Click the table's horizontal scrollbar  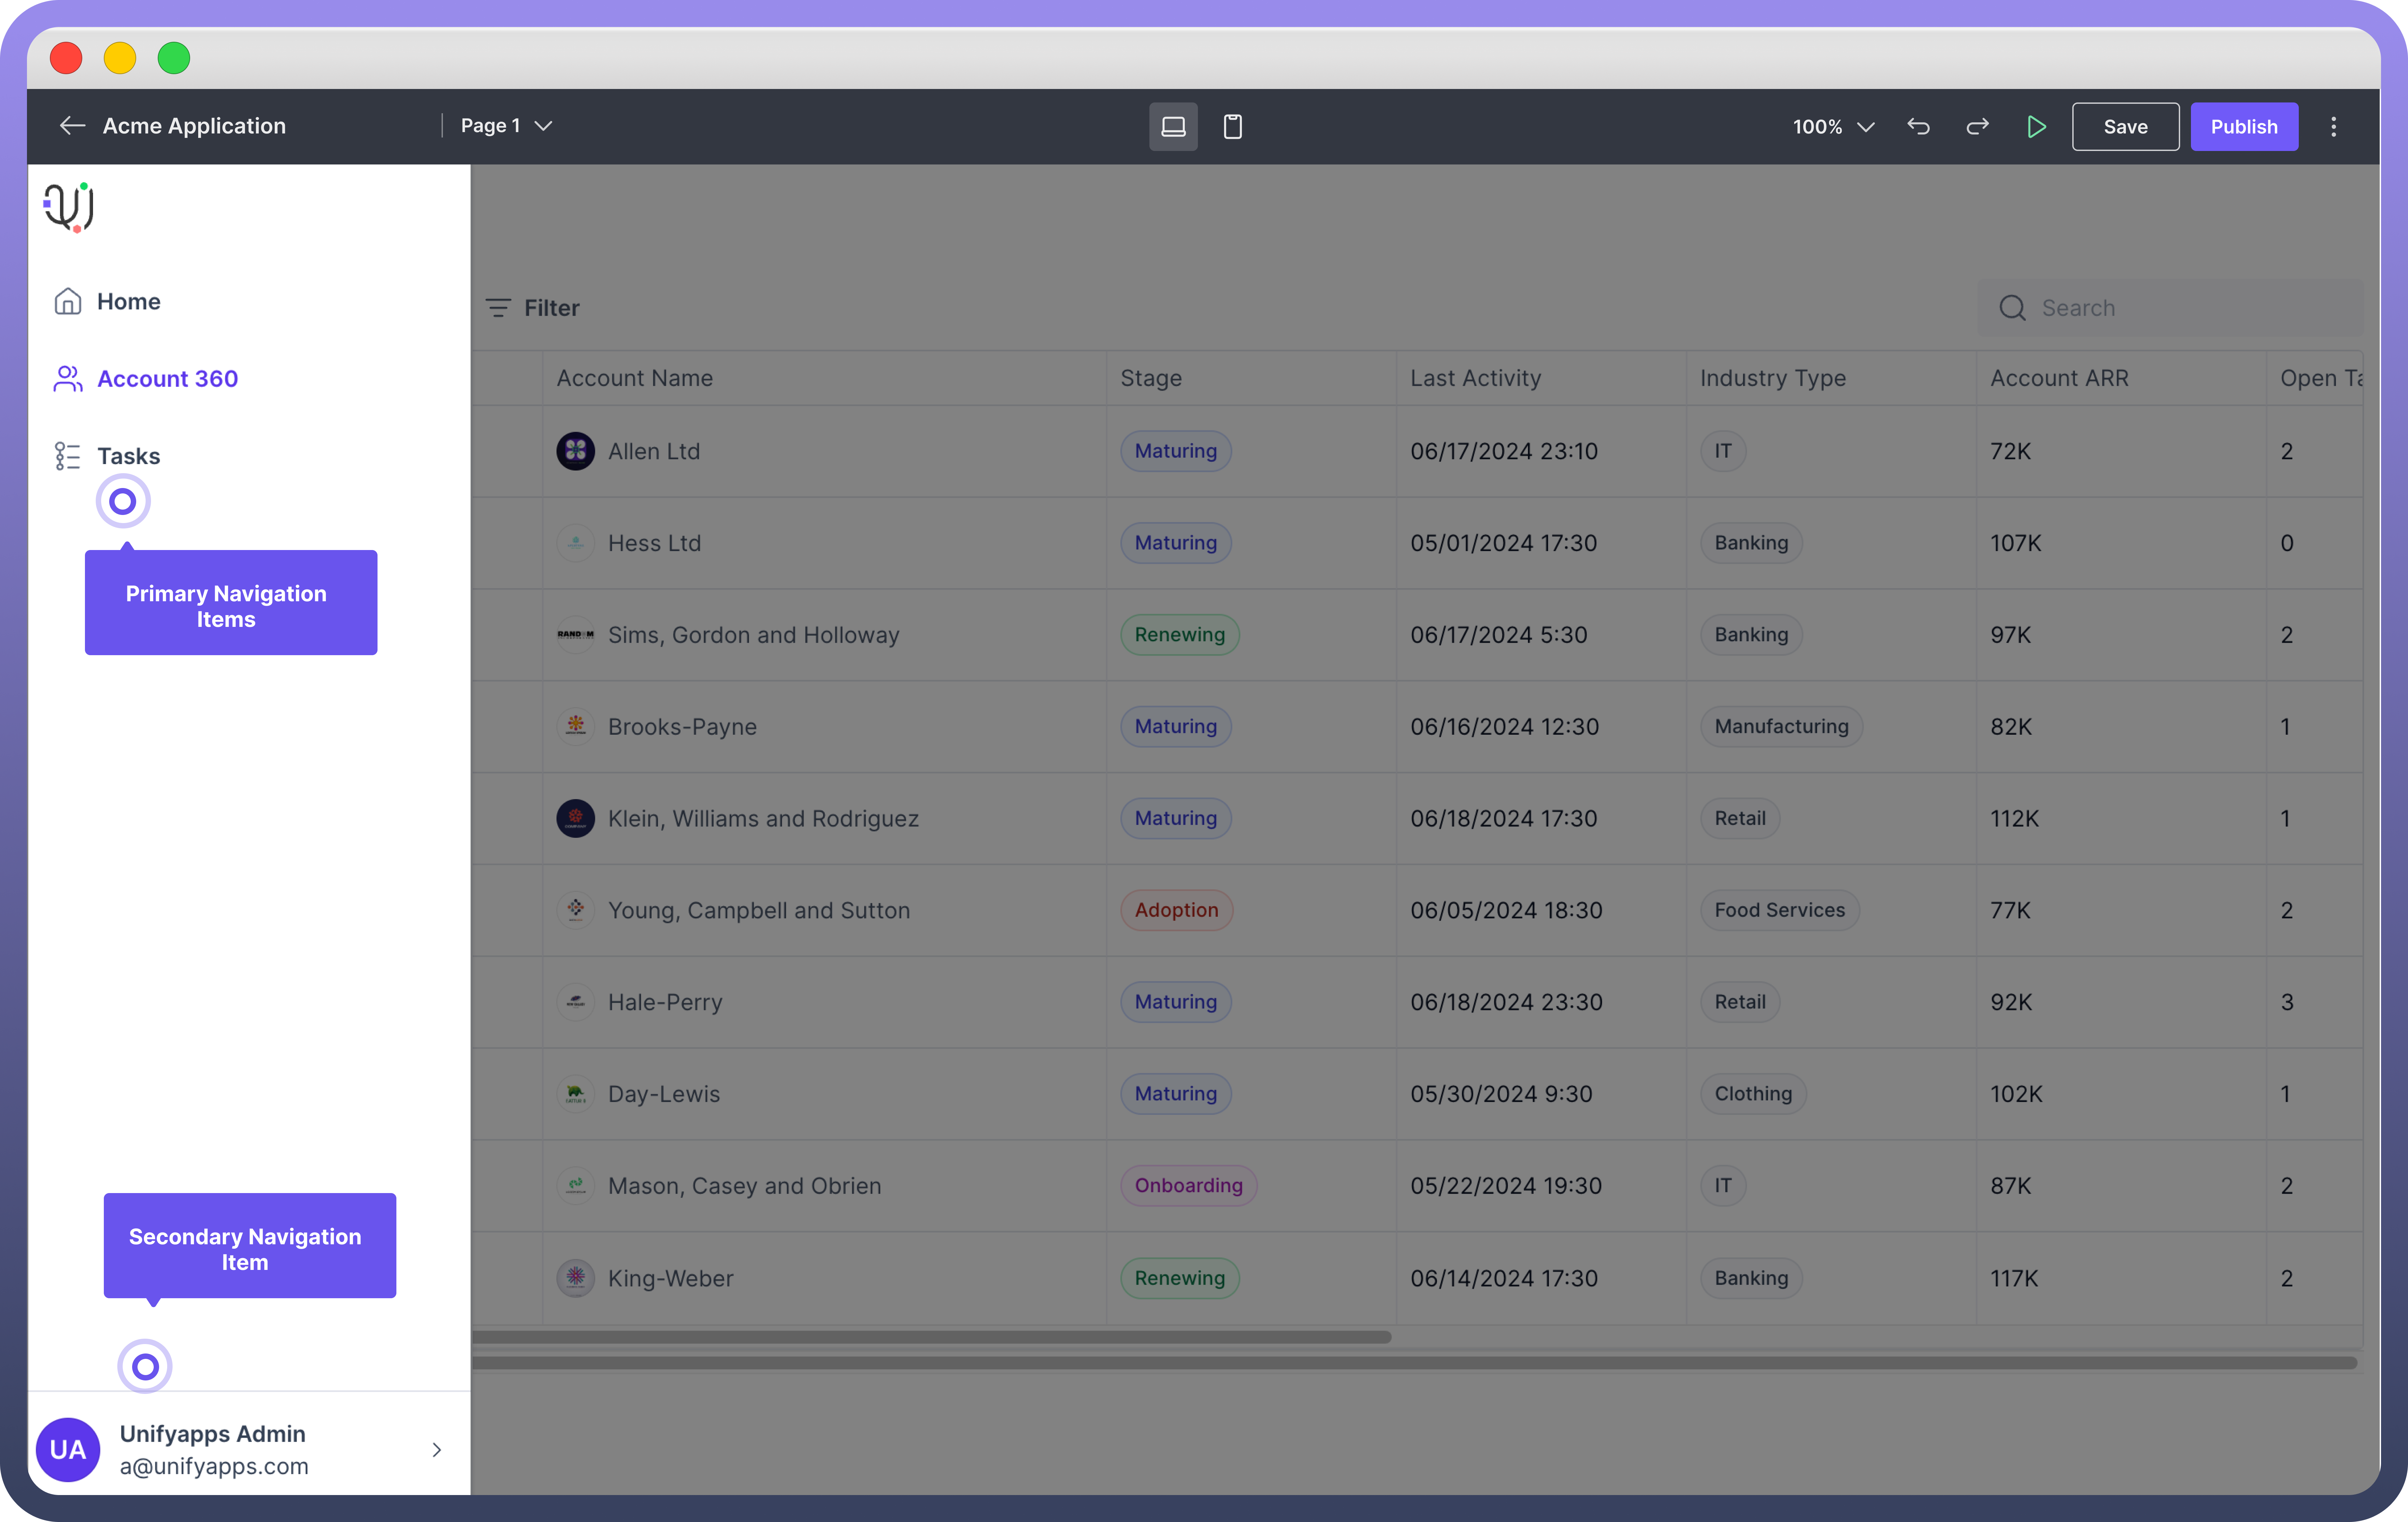(930, 1337)
